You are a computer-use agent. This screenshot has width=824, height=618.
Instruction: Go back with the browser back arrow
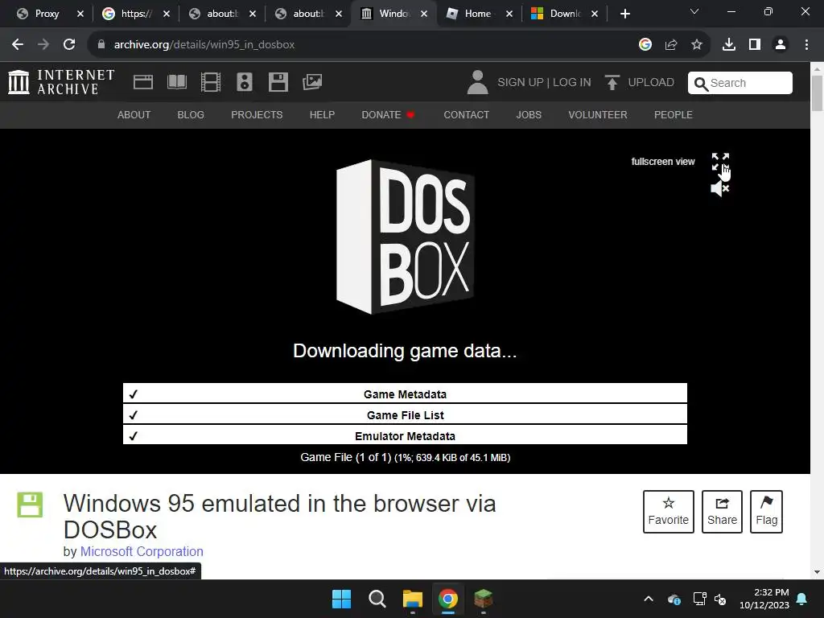(x=18, y=45)
